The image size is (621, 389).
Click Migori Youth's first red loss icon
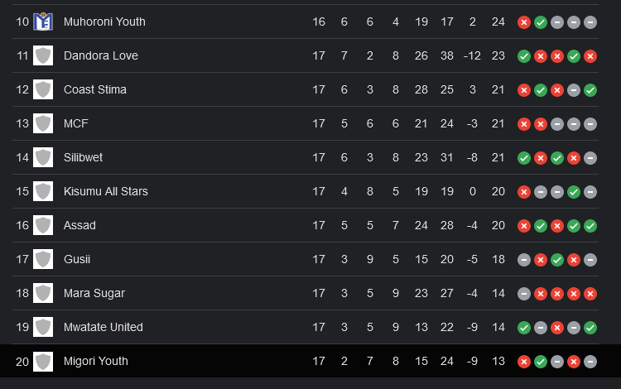524,362
